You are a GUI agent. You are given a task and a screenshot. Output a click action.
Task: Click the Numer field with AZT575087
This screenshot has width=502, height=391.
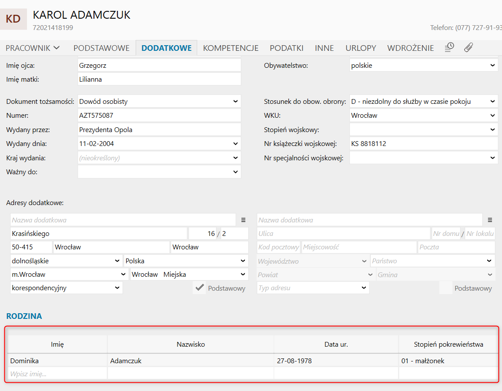coord(159,116)
